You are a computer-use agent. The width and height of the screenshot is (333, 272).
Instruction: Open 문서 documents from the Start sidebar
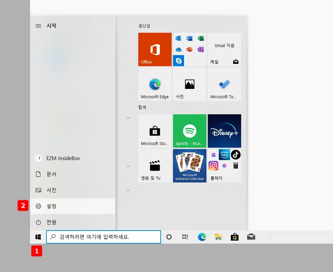coord(73,174)
